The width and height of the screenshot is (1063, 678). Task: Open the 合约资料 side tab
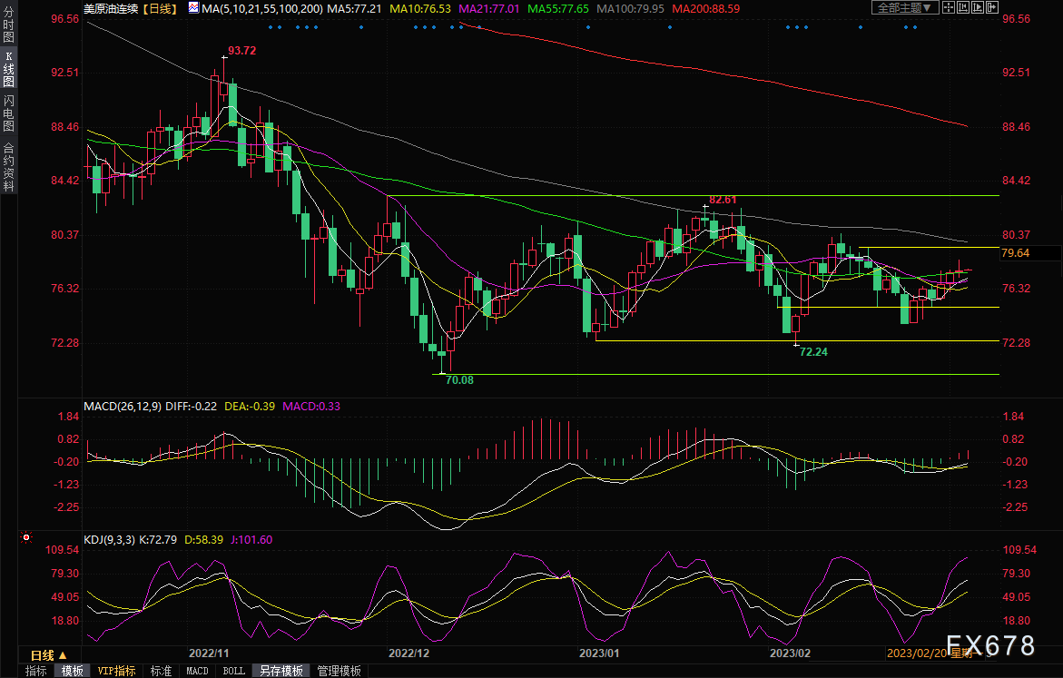(8, 166)
